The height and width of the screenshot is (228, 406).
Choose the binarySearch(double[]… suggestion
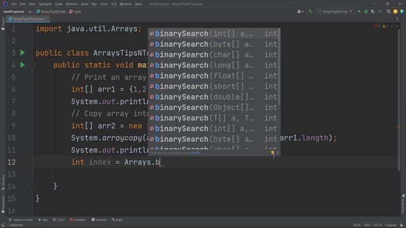(214, 97)
